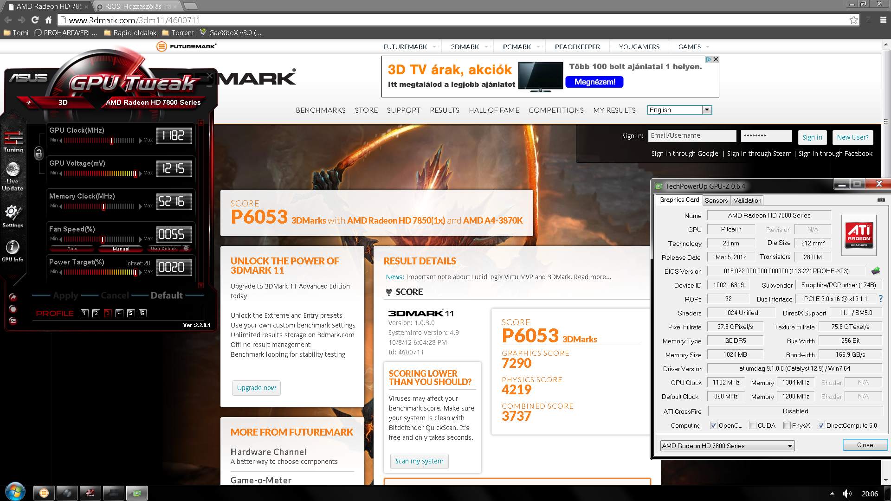Select profile 2 in GPU Tweak
Viewport: 891px width, 501px height.
(x=96, y=313)
